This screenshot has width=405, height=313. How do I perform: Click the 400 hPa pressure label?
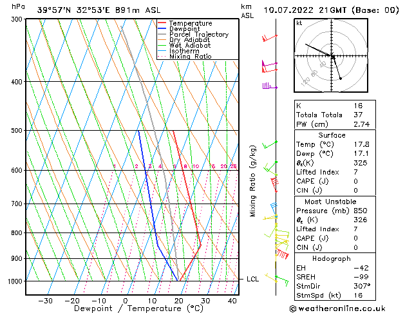point(18,82)
